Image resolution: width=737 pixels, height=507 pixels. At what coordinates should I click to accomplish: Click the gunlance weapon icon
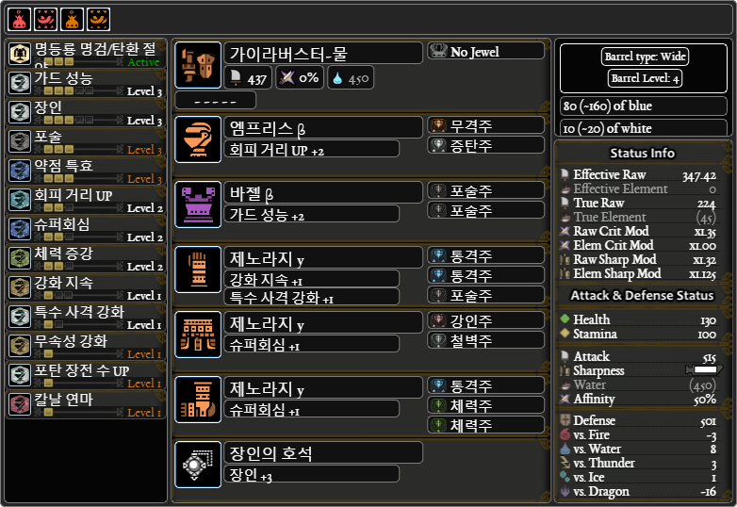pyautogui.click(x=198, y=65)
